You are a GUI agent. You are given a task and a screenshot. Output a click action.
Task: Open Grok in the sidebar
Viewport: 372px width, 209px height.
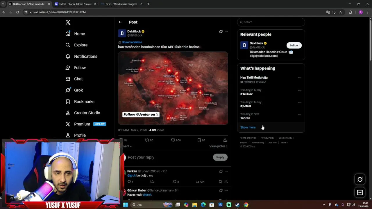pos(74,90)
